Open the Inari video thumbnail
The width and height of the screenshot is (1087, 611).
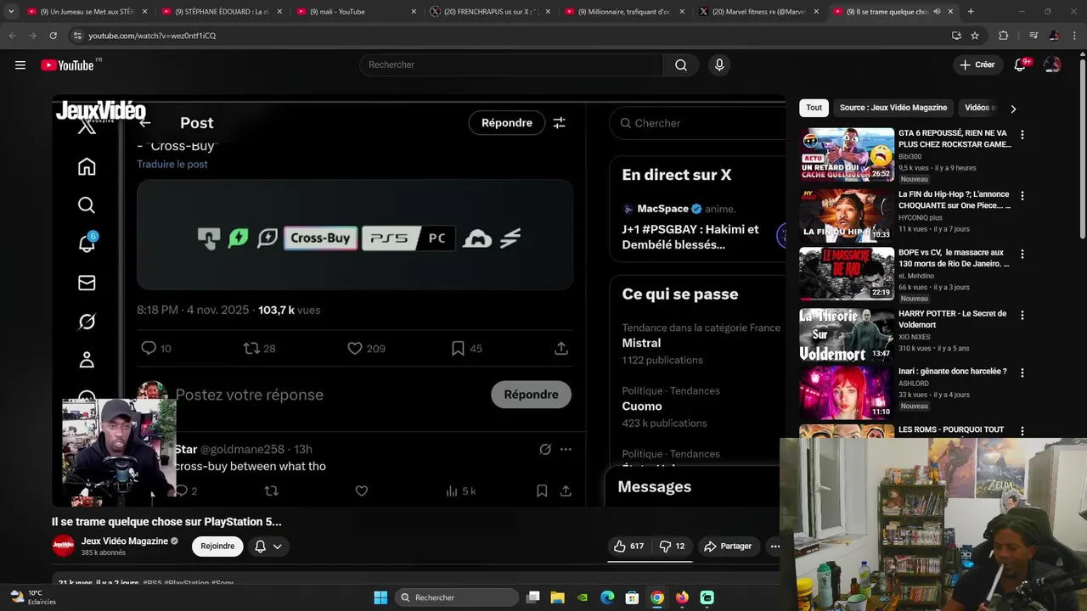pyautogui.click(x=846, y=393)
